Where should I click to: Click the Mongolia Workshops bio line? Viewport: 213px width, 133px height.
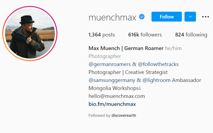coord(114,88)
